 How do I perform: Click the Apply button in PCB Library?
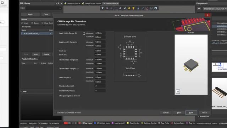click(x=30, y=14)
